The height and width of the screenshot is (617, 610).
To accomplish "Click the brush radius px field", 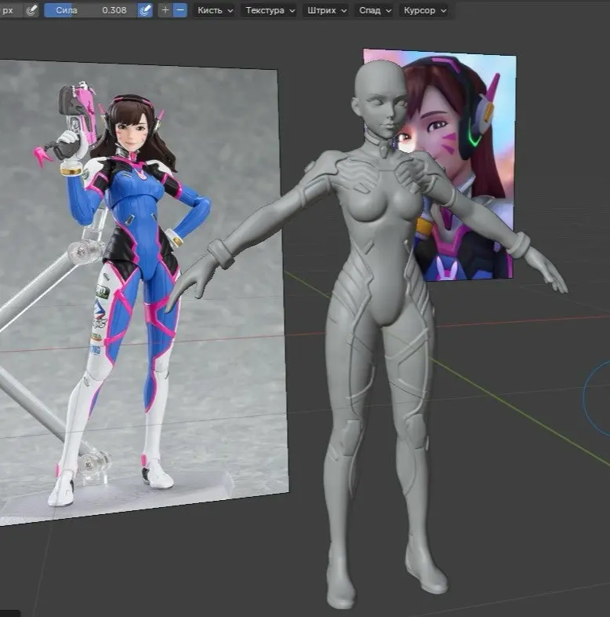I will tap(9, 10).
